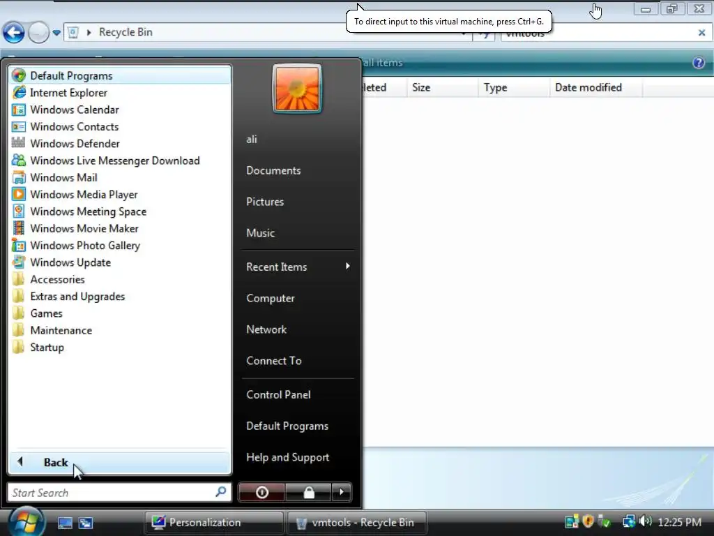Open Pictures from Start menu

pyautogui.click(x=265, y=202)
